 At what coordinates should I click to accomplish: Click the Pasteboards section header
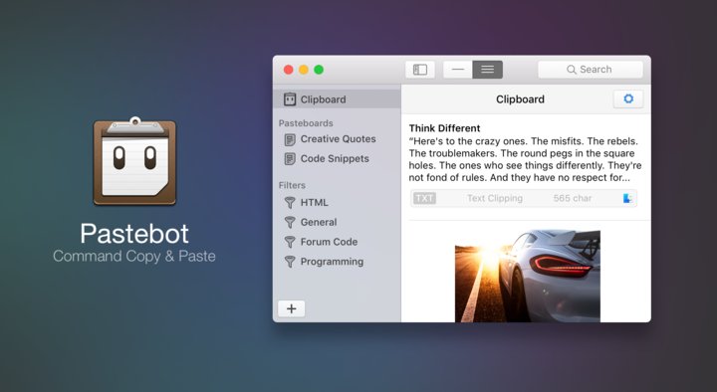(x=306, y=123)
